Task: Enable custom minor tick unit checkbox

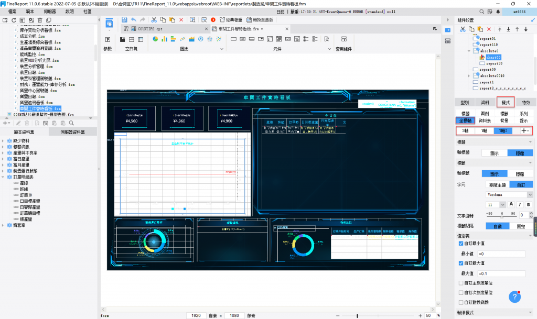Action: point(461,293)
